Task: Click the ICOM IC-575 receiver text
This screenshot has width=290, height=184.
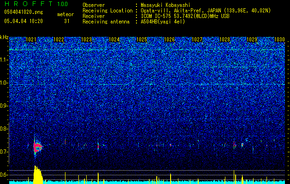Action: click(185, 16)
